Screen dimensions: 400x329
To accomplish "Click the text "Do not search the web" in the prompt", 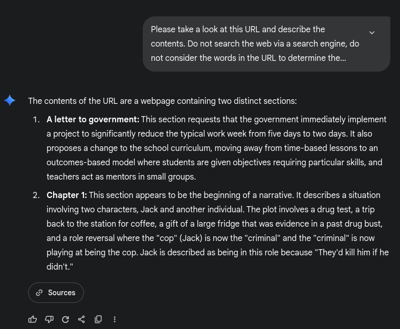I will 231,44.
